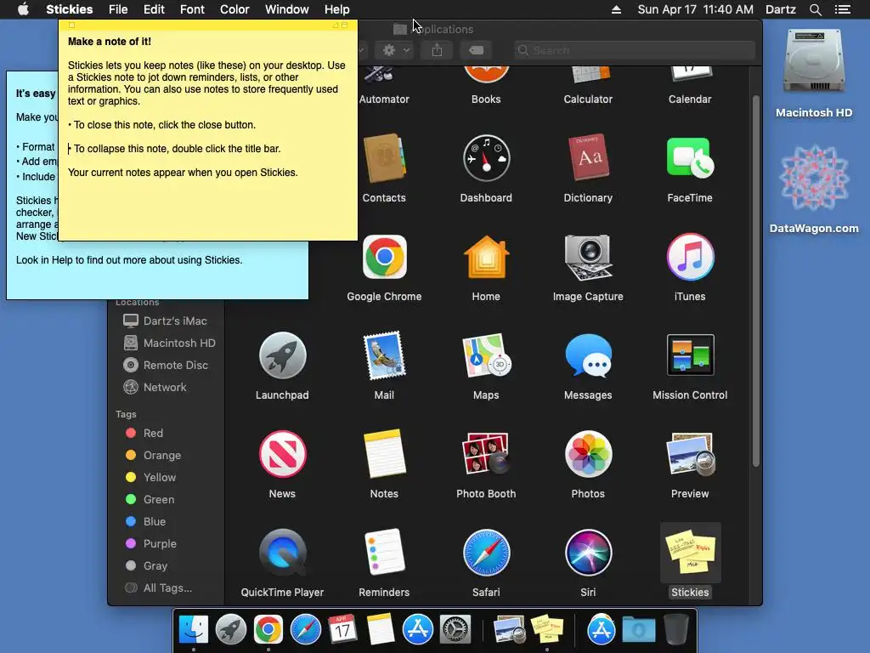Open the File menu
Image resolution: width=870 pixels, height=653 pixels.
[118, 9]
